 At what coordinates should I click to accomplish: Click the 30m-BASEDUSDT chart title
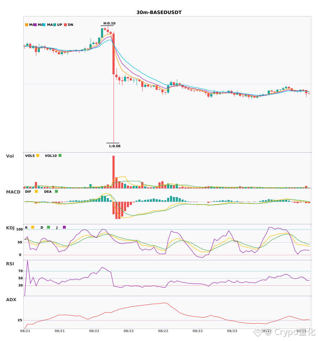[159, 13]
